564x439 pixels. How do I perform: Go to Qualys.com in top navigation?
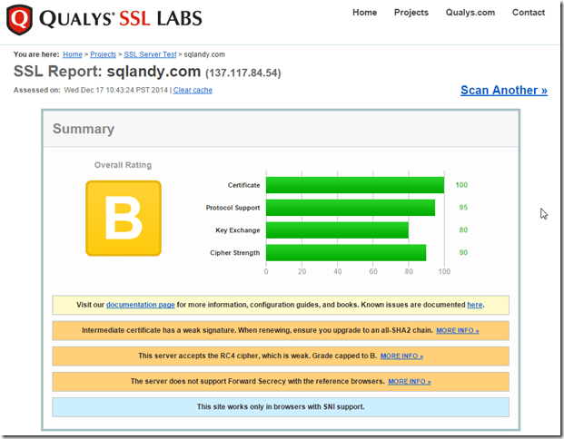tap(470, 13)
